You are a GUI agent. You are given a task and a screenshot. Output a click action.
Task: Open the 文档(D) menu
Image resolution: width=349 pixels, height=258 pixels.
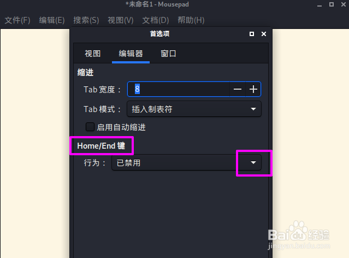coord(156,20)
